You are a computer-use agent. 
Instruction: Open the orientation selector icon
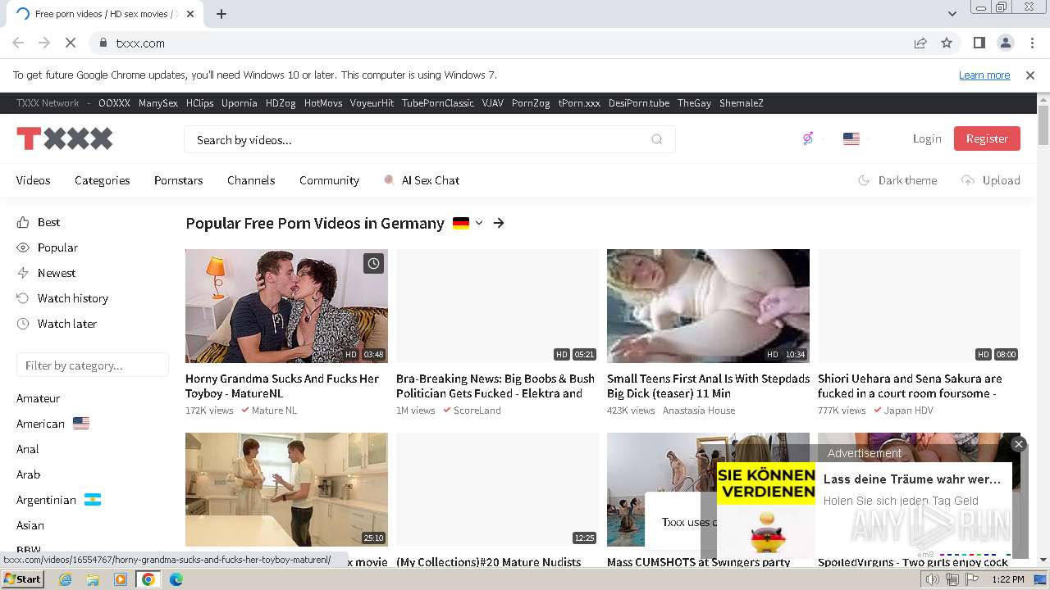807,138
